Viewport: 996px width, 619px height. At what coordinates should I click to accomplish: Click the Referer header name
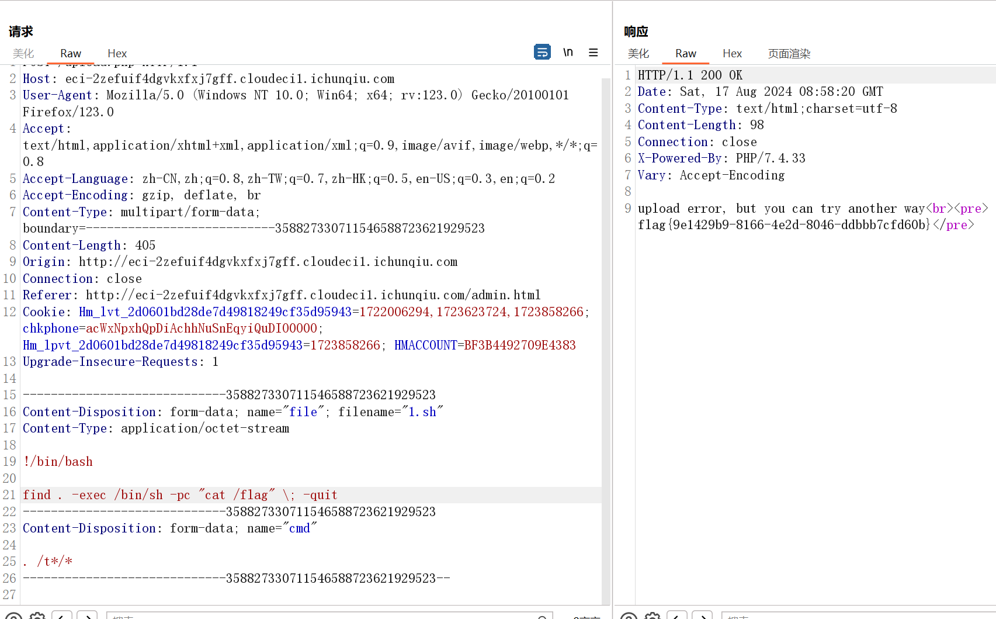point(47,295)
